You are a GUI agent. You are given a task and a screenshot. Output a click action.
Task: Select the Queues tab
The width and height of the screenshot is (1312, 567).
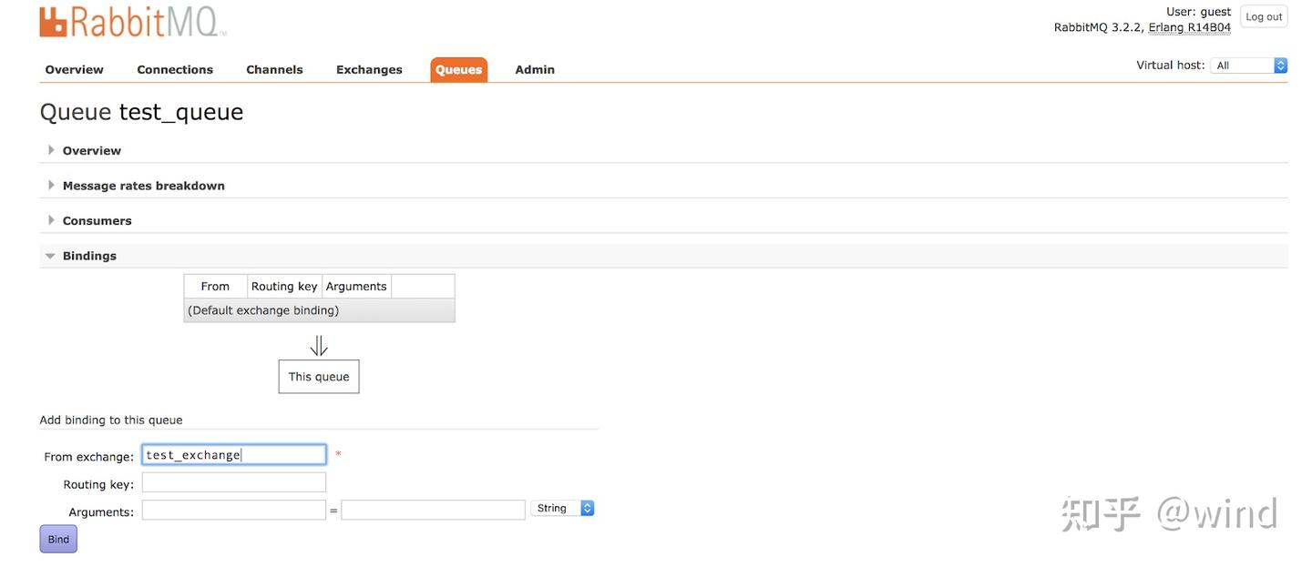(457, 68)
